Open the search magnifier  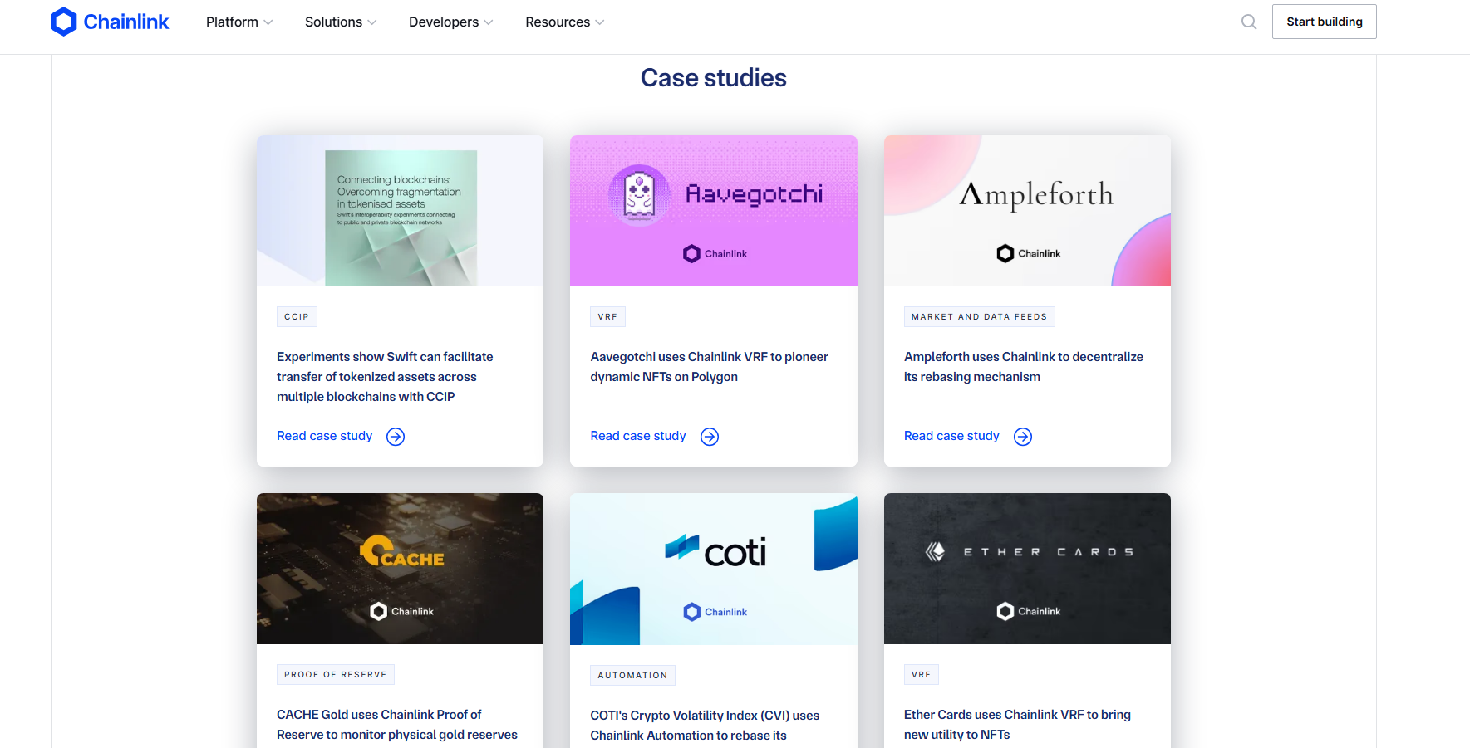1249,22
